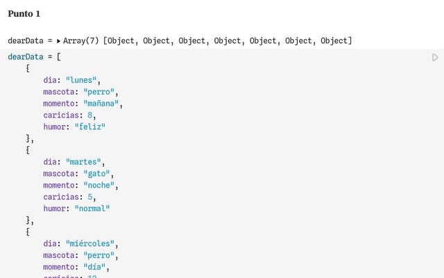Place cursor in "martes" string
444x278 pixels.
click(83, 162)
